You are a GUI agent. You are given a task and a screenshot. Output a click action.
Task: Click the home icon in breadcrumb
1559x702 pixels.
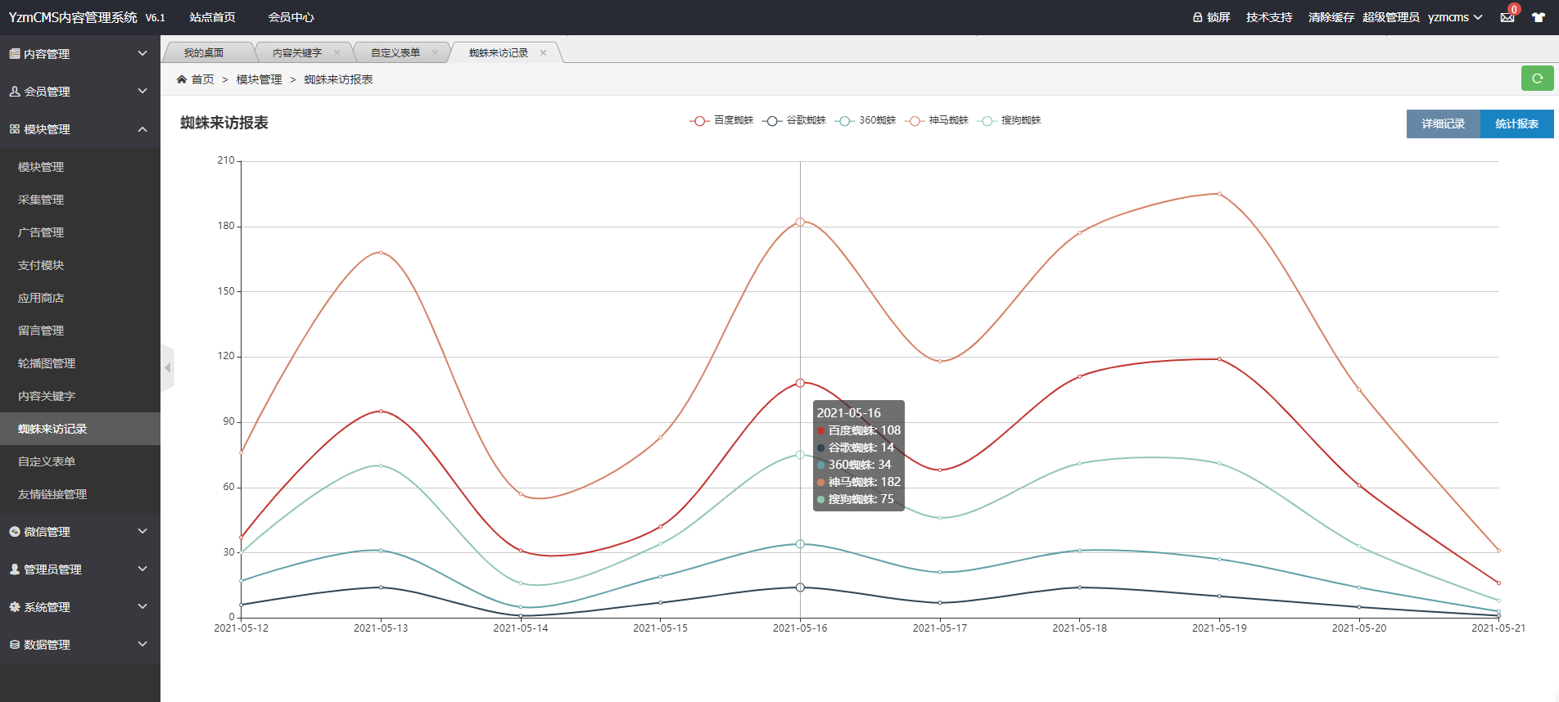tap(182, 79)
